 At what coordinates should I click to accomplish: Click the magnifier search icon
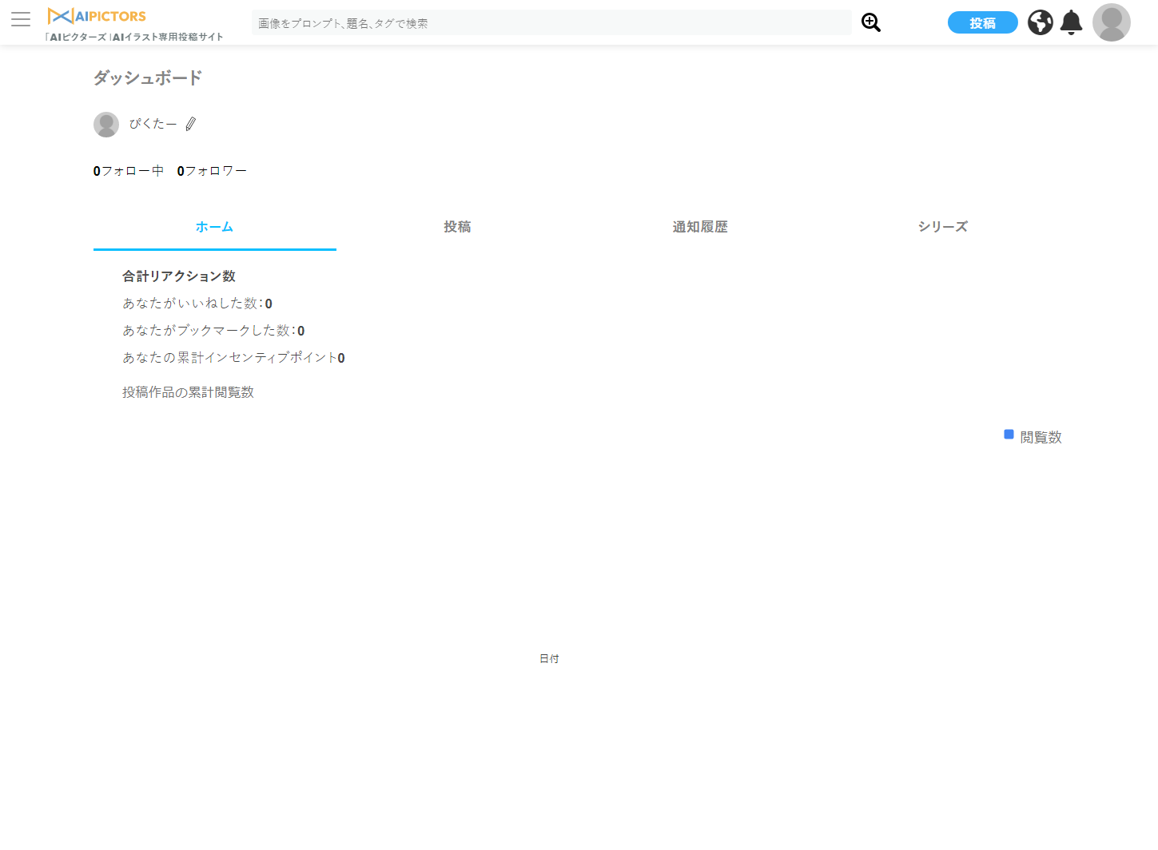click(871, 22)
